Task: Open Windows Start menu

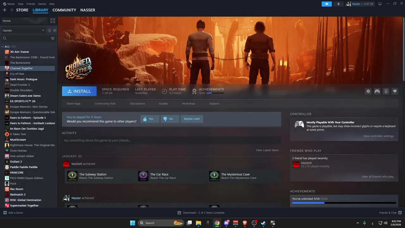Action: coord(133,223)
